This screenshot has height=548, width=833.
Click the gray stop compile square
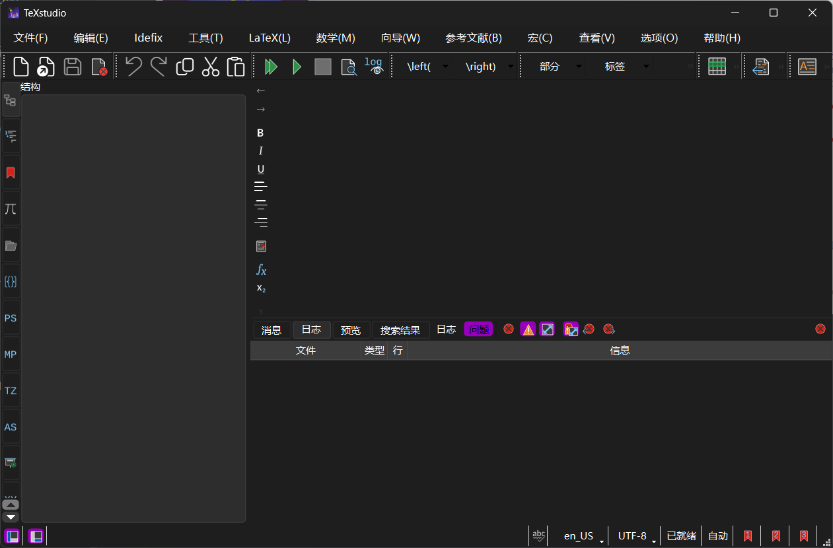pyautogui.click(x=323, y=67)
